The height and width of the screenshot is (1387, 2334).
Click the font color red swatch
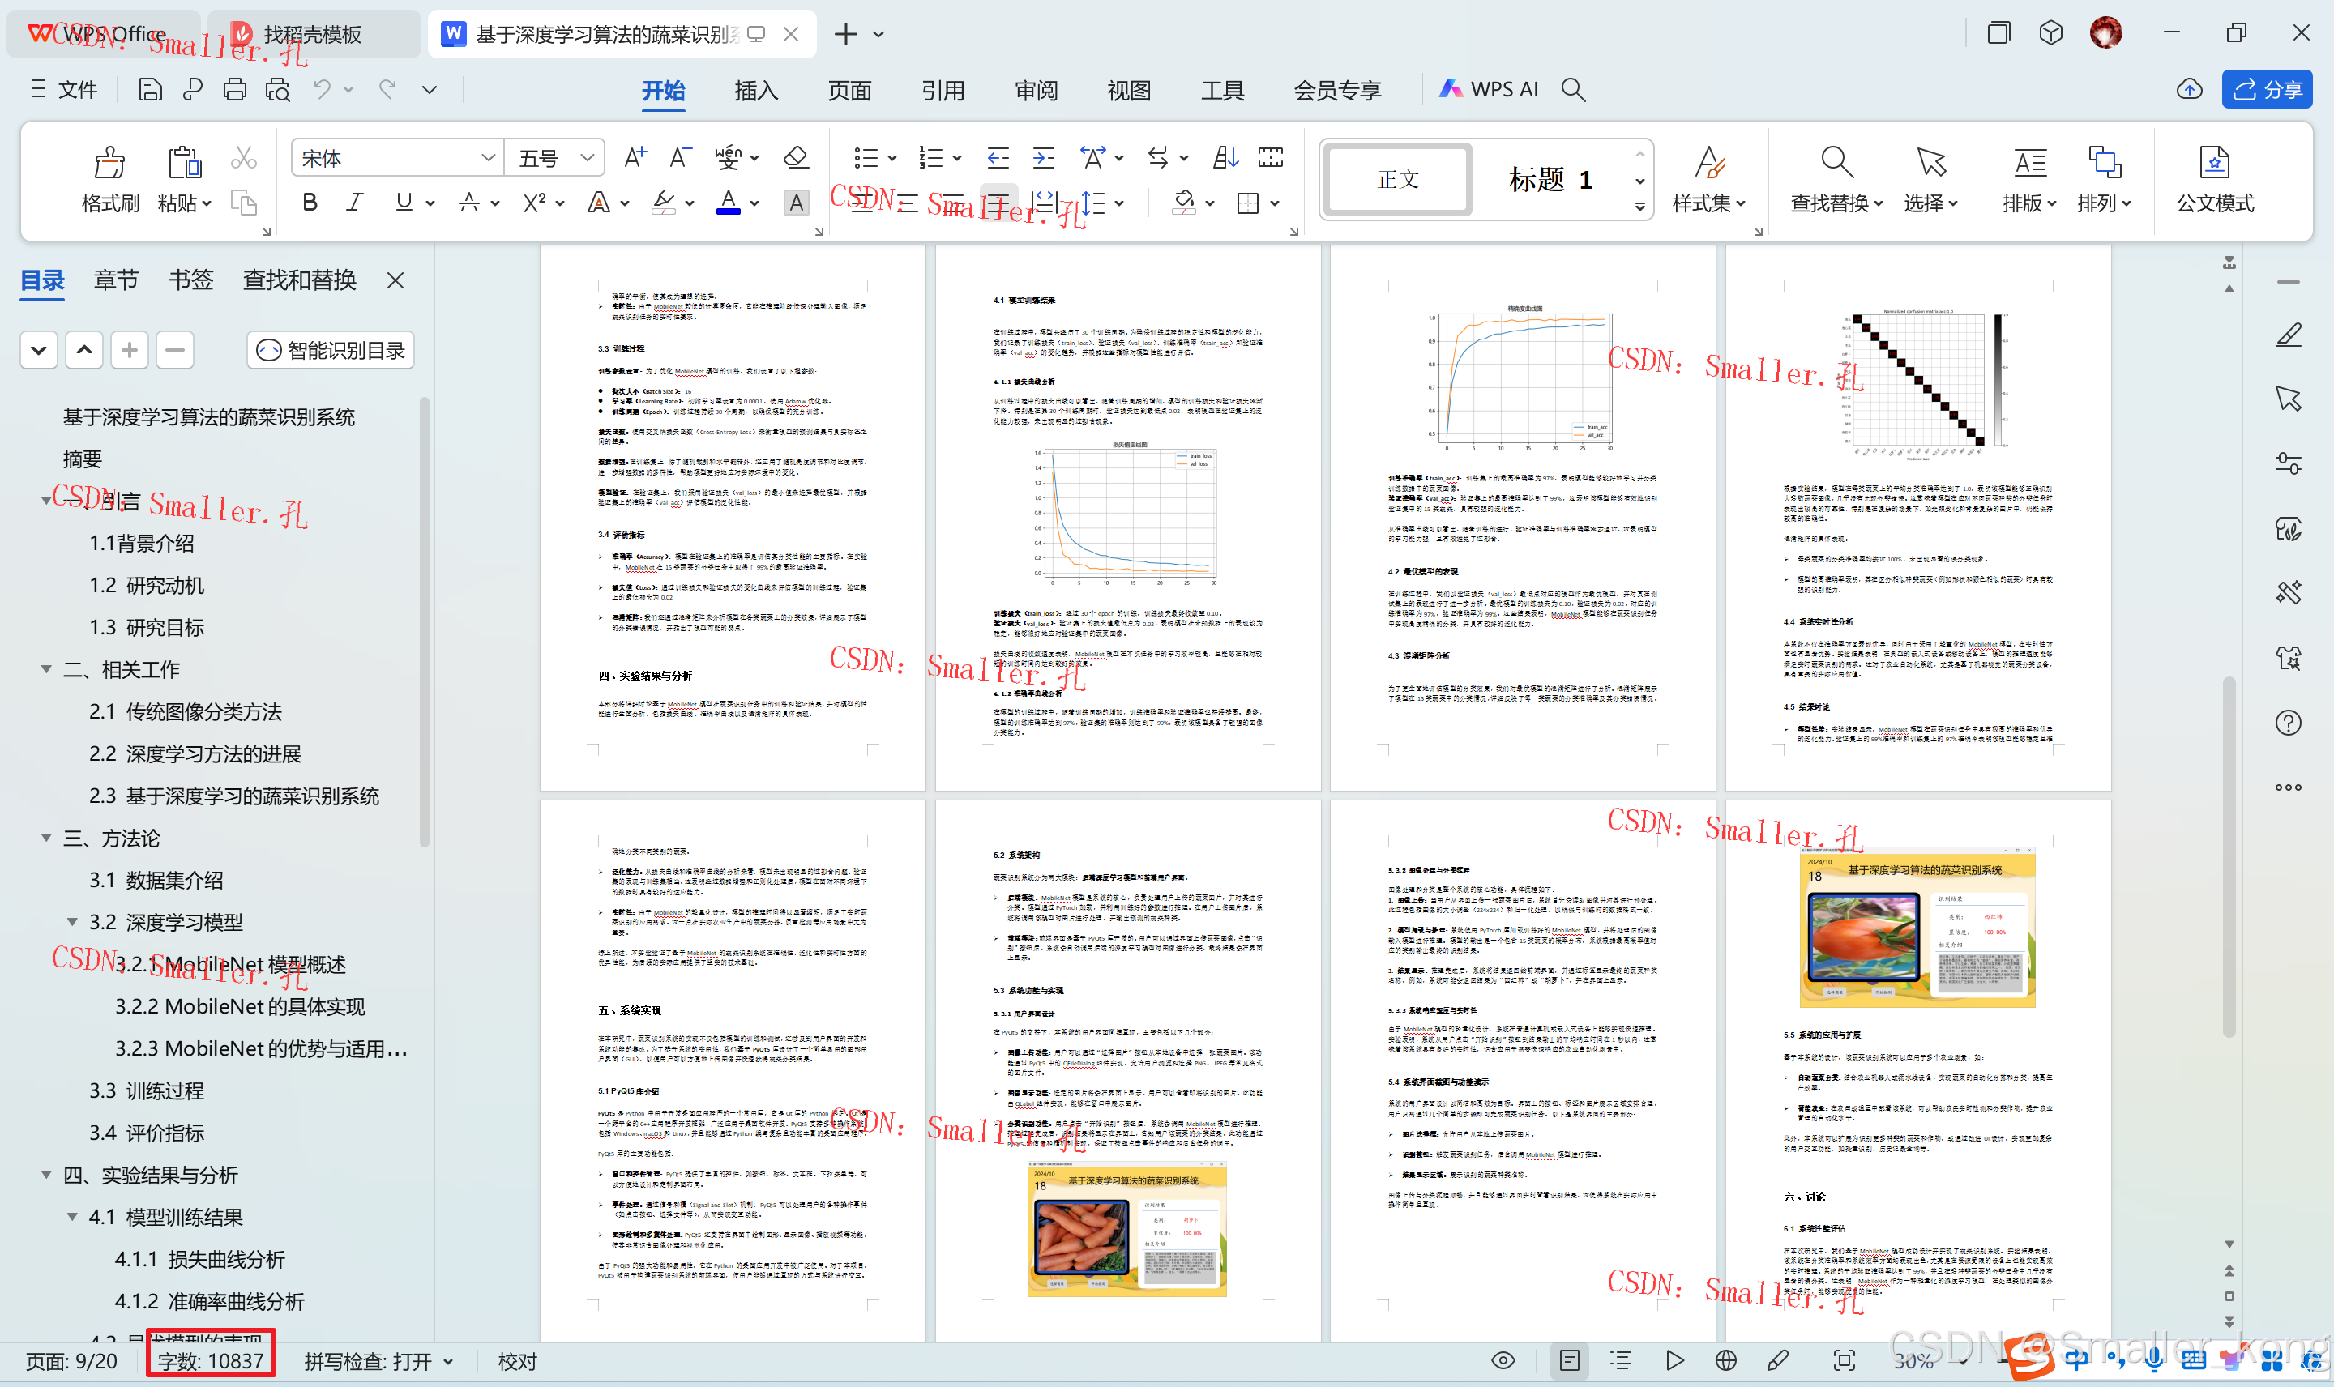[x=728, y=202]
